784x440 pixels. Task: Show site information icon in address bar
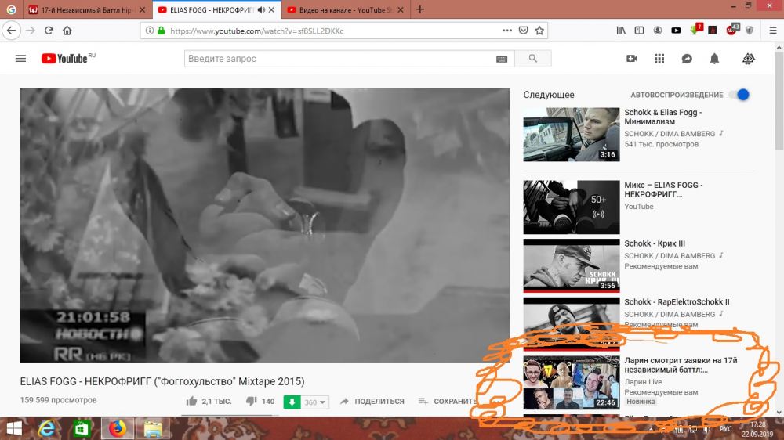point(149,31)
